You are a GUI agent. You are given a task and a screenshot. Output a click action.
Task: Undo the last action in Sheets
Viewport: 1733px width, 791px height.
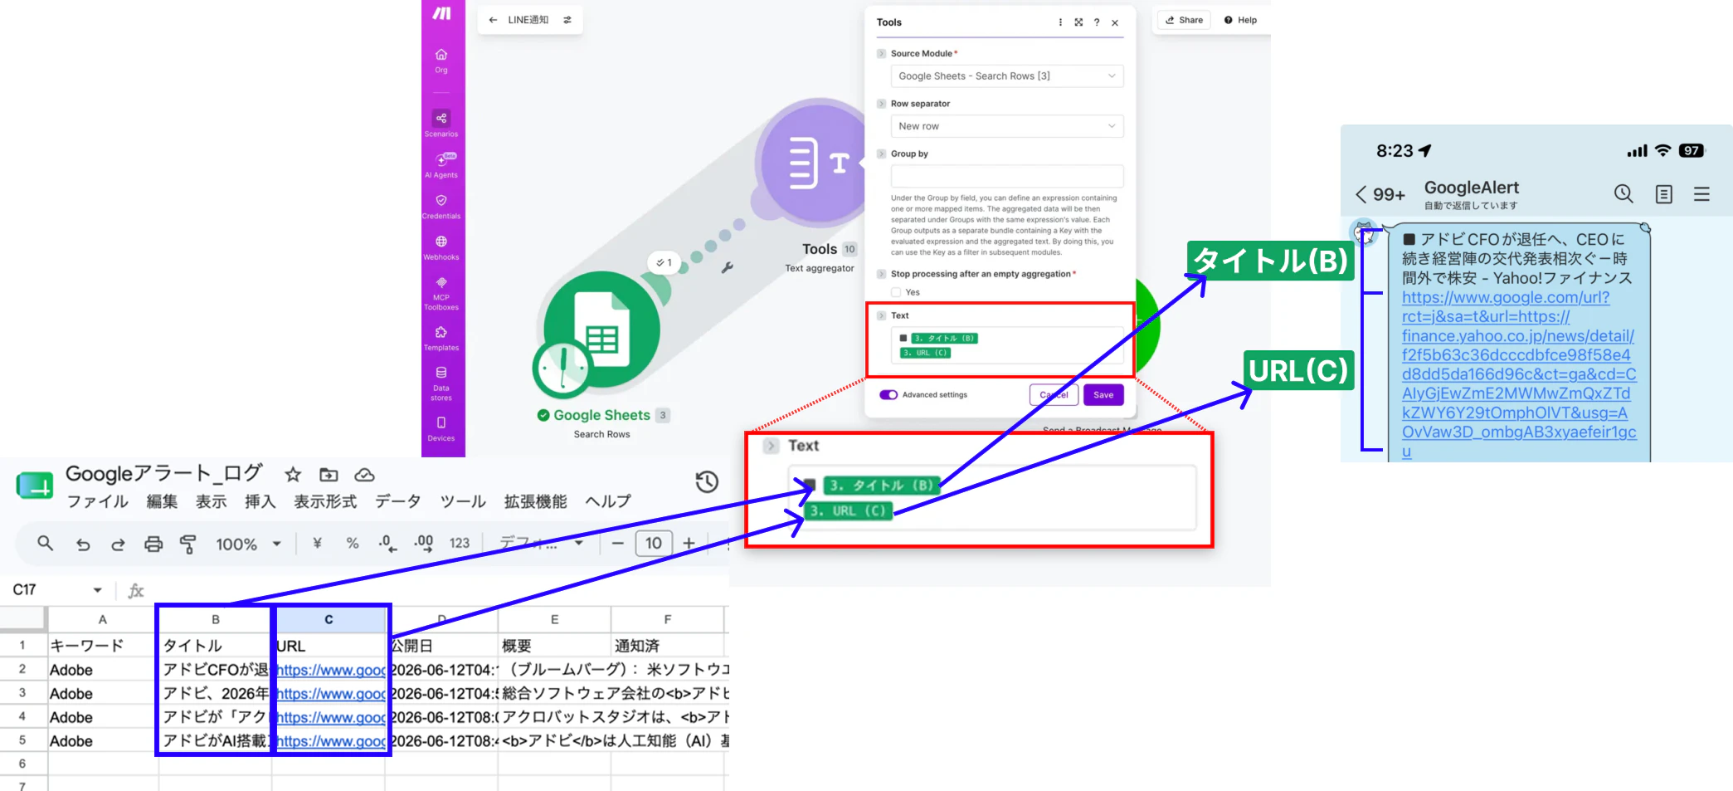pyautogui.click(x=83, y=544)
